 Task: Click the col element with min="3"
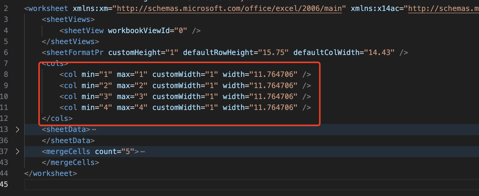tap(185, 96)
